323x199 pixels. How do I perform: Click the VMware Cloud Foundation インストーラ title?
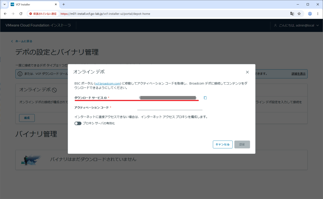(x=38, y=25)
